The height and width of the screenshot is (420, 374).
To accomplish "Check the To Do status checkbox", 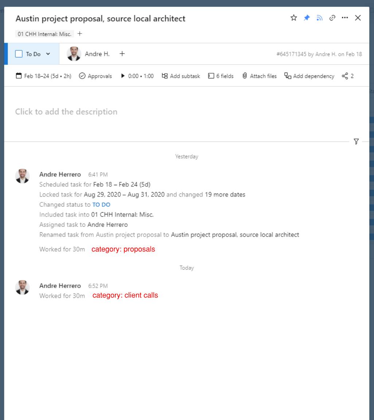I will pyautogui.click(x=19, y=54).
